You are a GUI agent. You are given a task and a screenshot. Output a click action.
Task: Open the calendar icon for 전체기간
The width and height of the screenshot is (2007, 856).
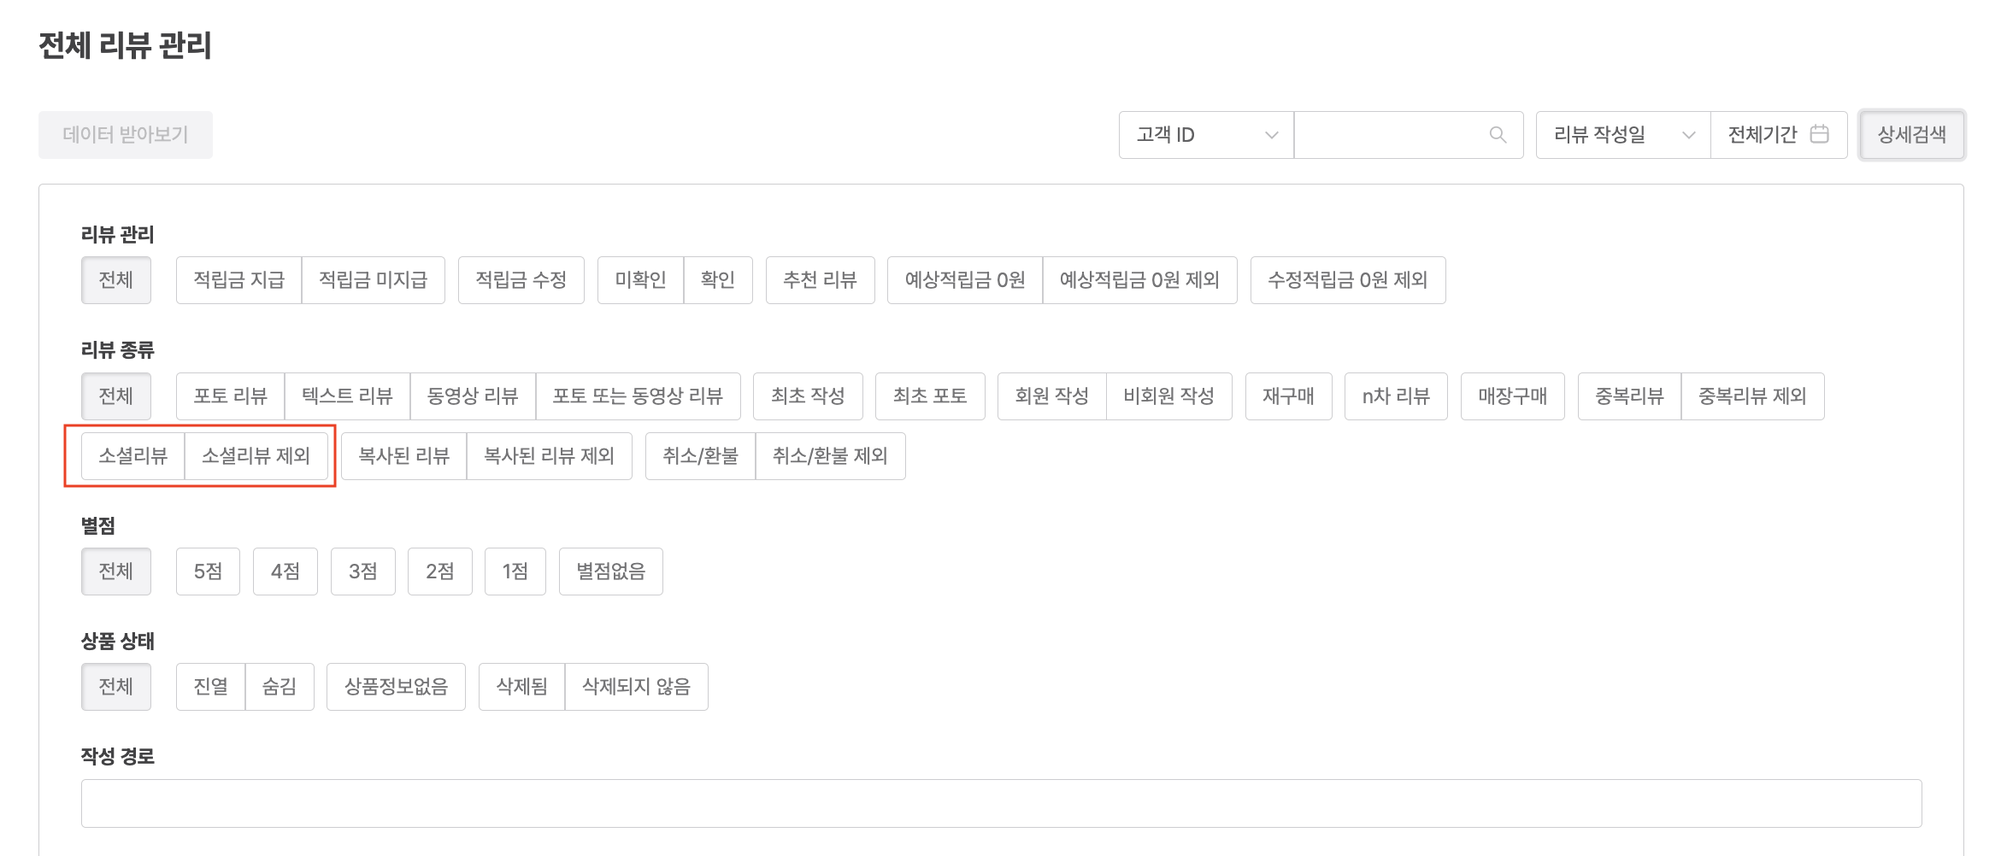(x=1819, y=134)
